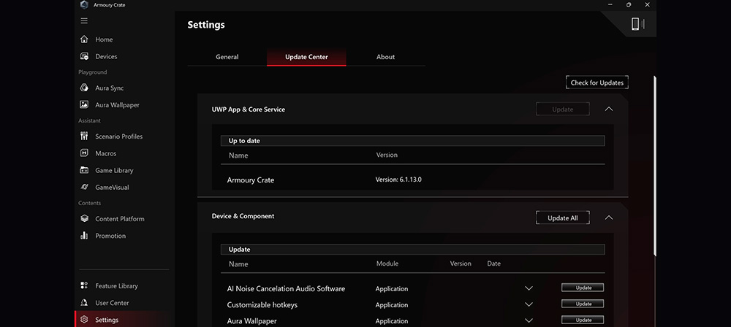The width and height of the screenshot is (731, 327).
Task: Update Customizable hotkeys module
Action: [583, 304]
